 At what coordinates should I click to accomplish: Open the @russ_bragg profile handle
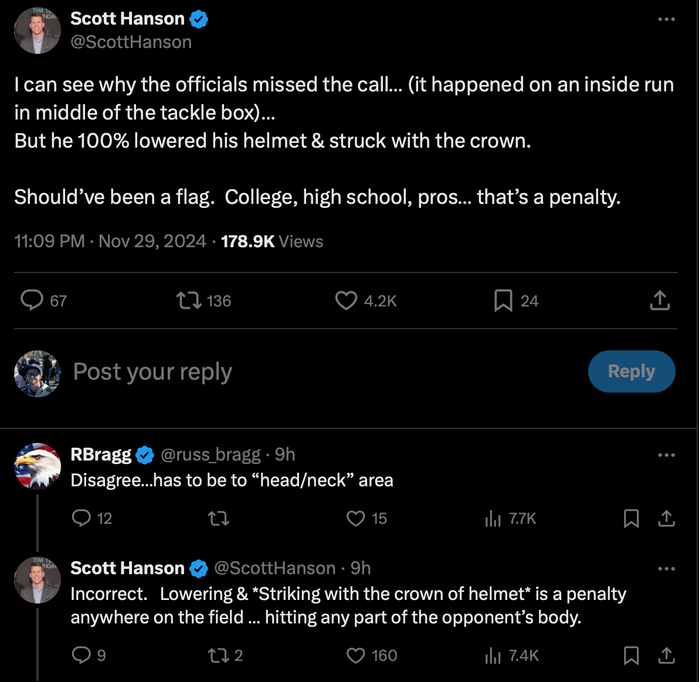[210, 455]
